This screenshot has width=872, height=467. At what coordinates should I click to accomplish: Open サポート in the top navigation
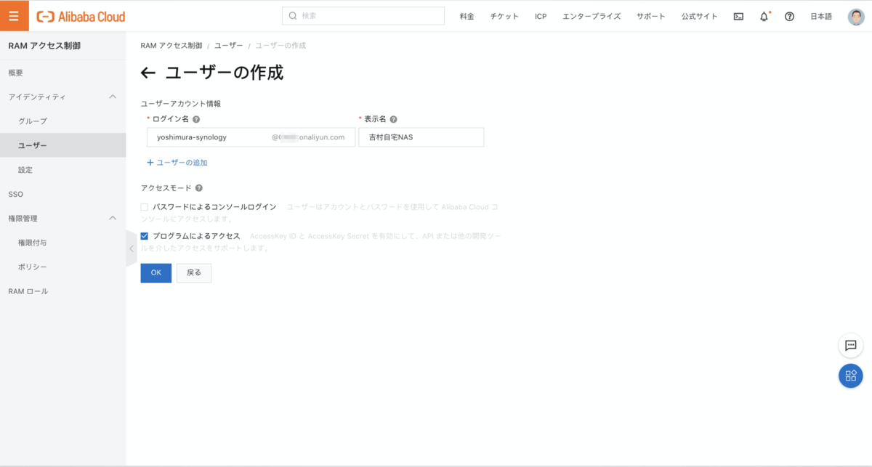pyautogui.click(x=650, y=16)
